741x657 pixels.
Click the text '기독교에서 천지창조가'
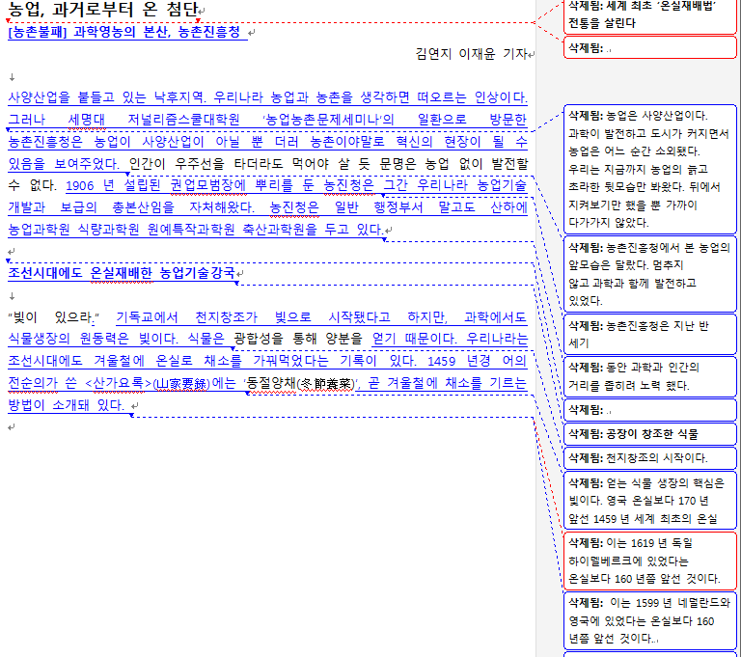[x=186, y=317]
